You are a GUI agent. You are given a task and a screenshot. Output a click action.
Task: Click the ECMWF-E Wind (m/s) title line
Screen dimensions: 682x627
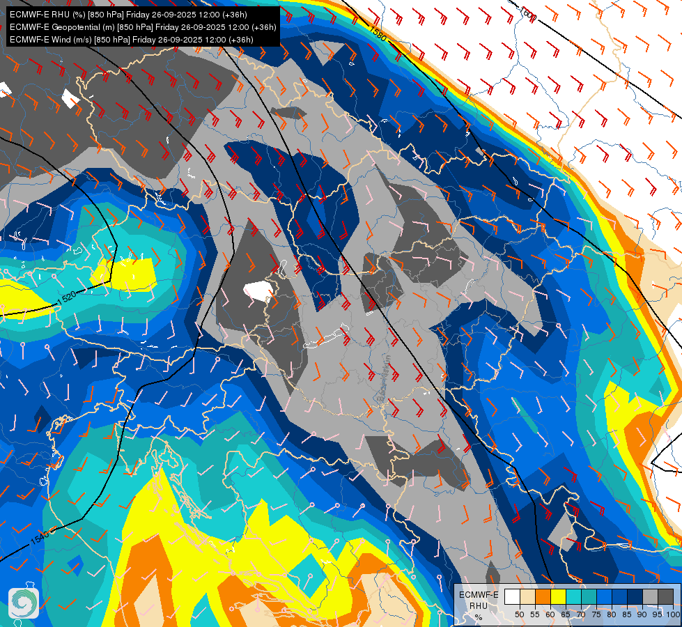click(132, 40)
